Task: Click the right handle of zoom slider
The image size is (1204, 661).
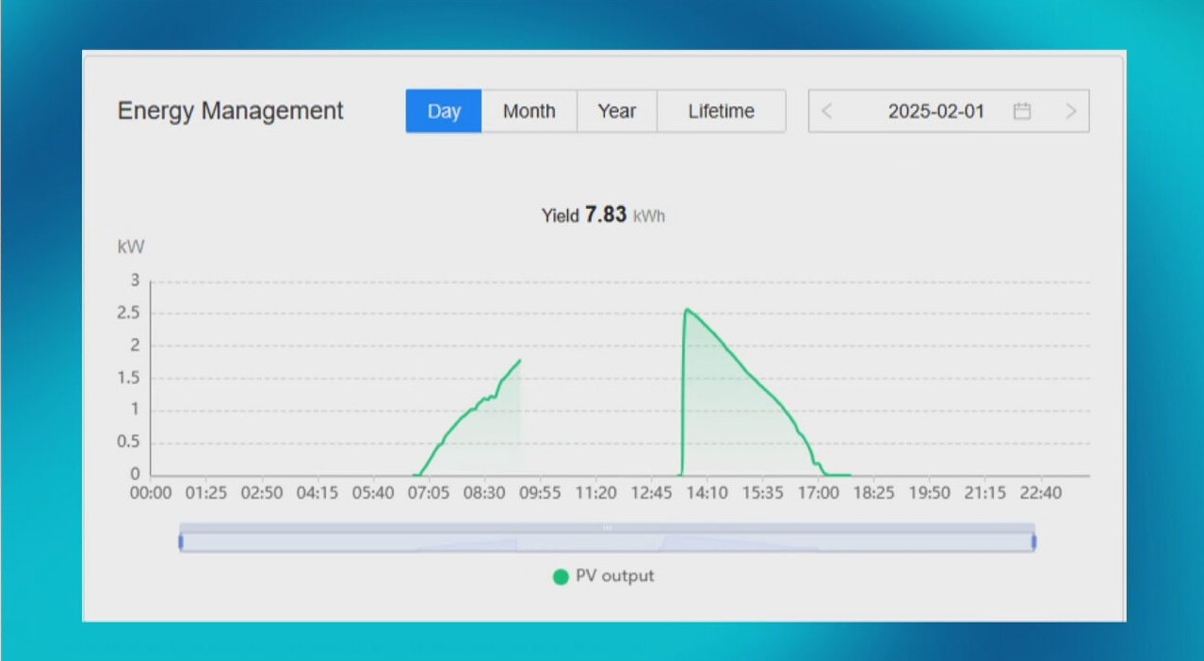Action: point(1034,541)
